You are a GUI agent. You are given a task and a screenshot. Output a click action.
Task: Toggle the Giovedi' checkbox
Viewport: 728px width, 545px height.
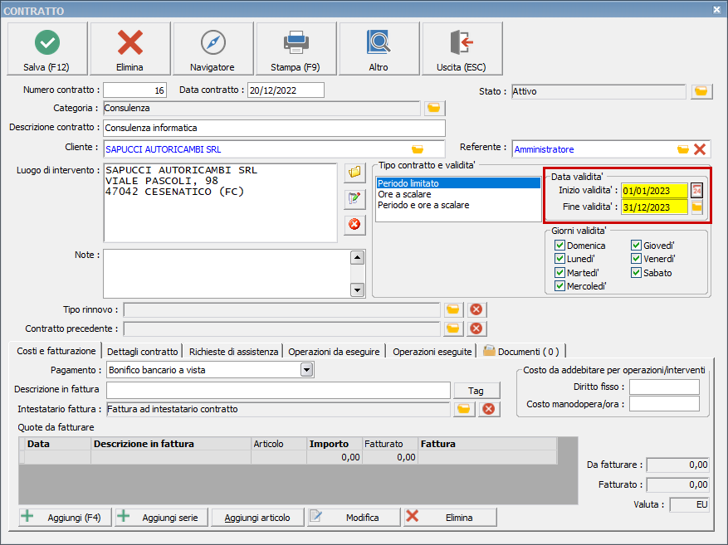[x=636, y=246]
